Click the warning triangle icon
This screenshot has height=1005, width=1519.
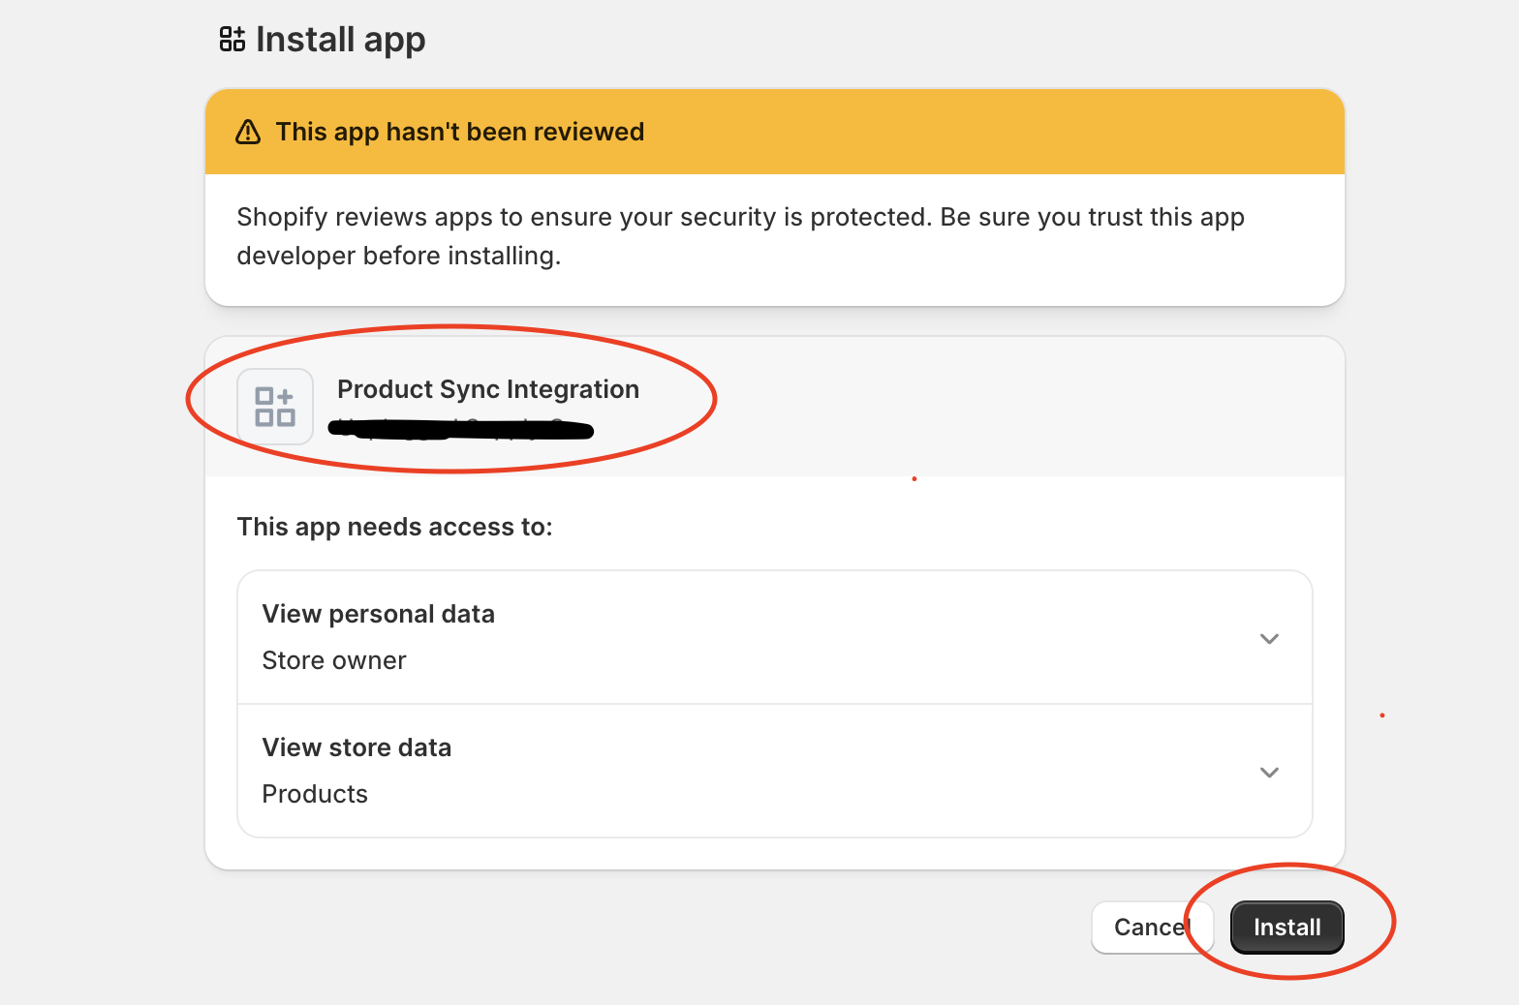pos(248,132)
